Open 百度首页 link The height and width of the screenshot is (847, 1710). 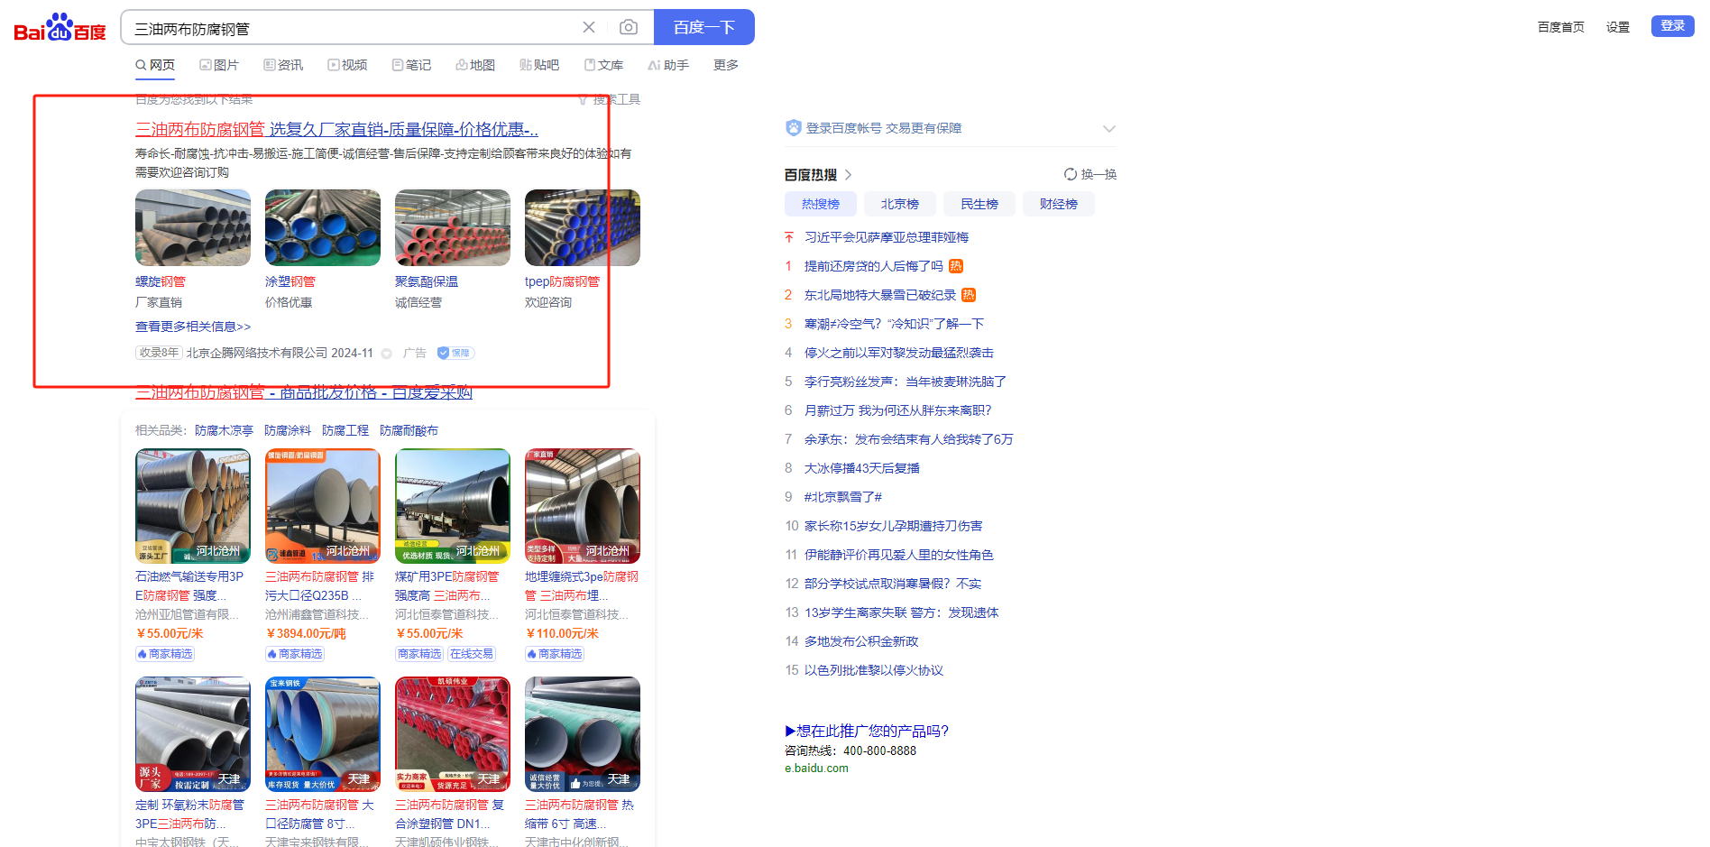(1561, 27)
